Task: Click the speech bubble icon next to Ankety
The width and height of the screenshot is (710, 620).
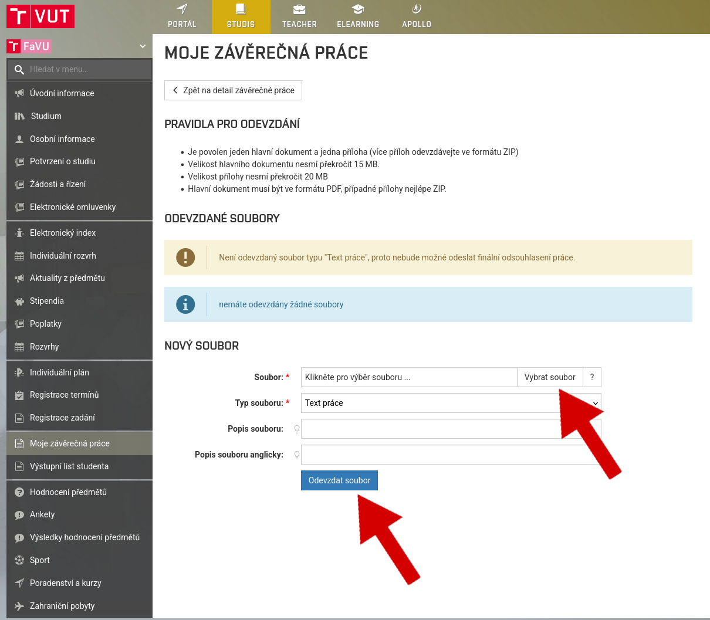Action: pos(19,514)
